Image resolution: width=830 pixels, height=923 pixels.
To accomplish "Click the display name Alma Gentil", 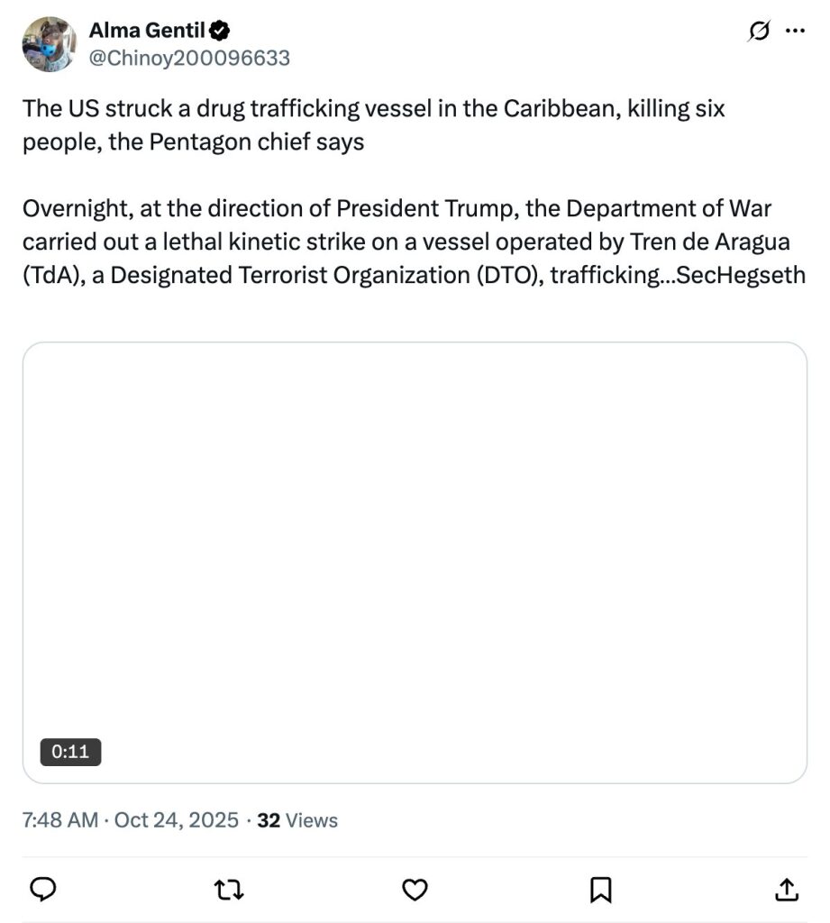I will point(147,32).
